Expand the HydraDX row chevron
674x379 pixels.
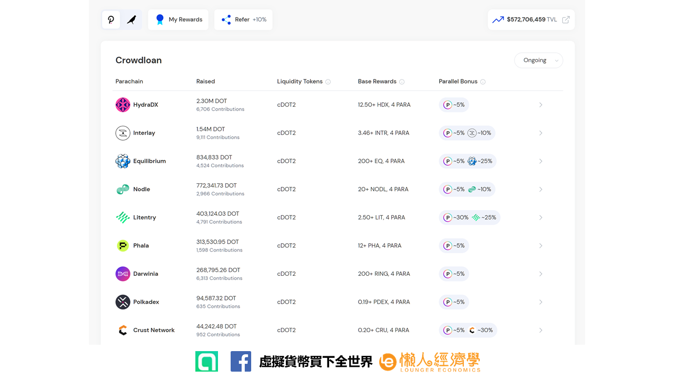coord(541,105)
